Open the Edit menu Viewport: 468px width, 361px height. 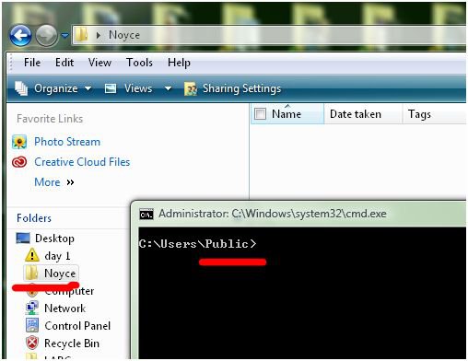point(64,63)
